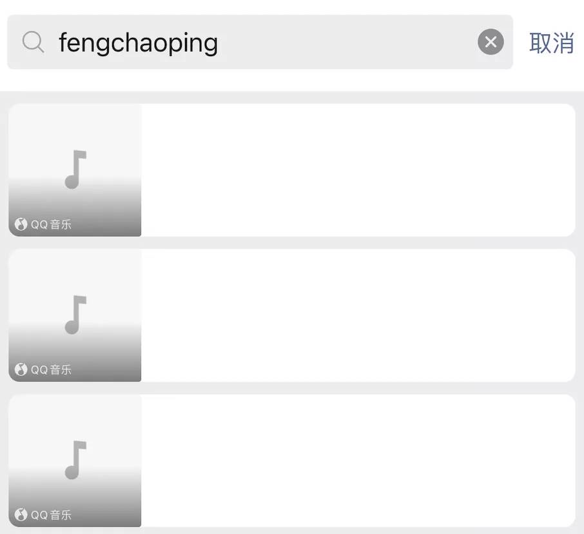Click the QQ音乐 text label on third thumbnail
Screen dimensions: 584x534
[x=51, y=515]
